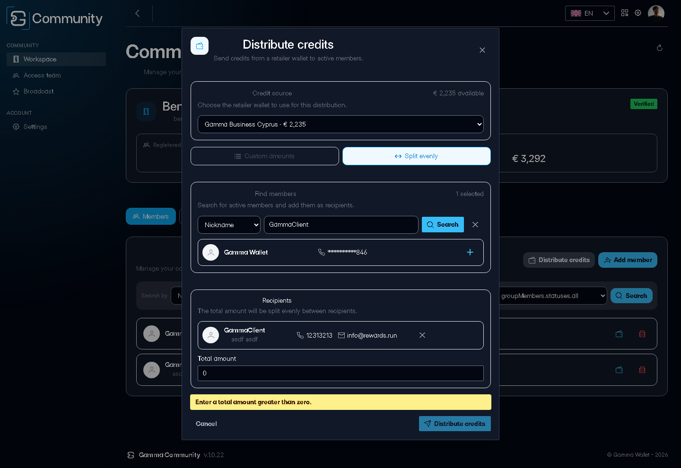Clear the member search with the X icon

click(475, 225)
